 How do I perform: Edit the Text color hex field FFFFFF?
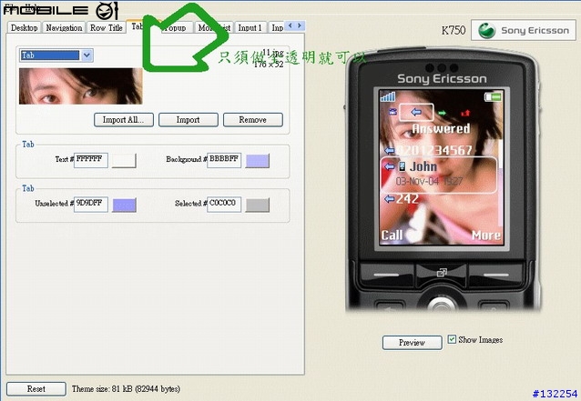91,160
